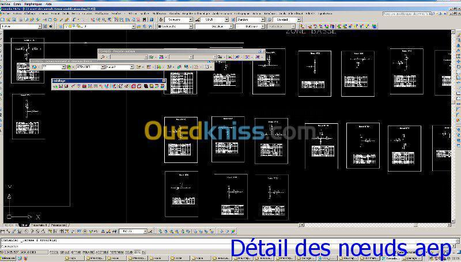461x262 pixels.
Task: Open the Layer Properties Manager icon
Action: (x=61, y=26)
